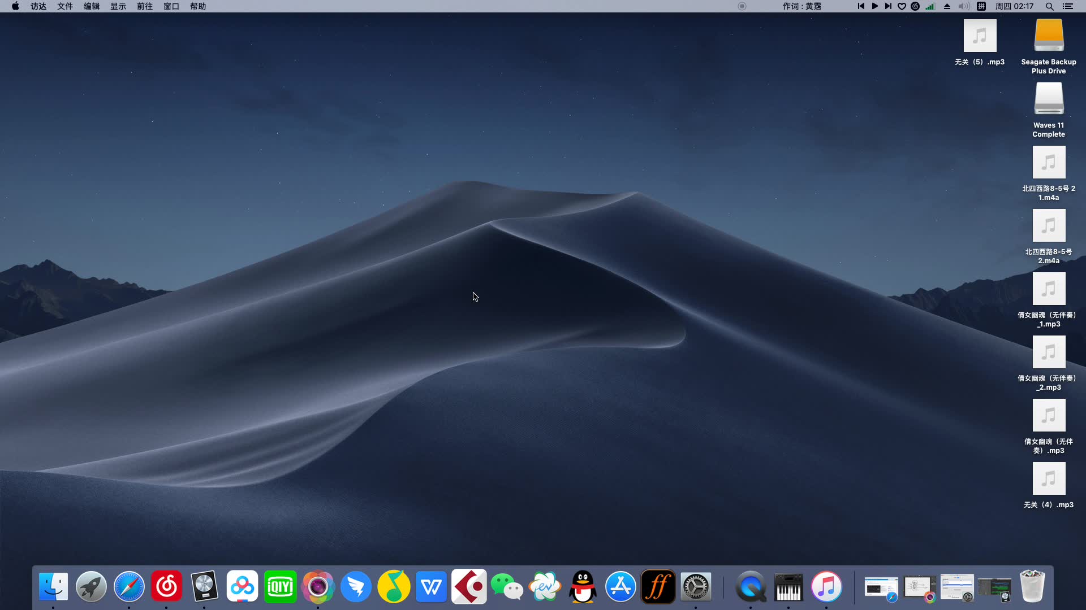Open QQ penguin dock icon
Viewport: 1086px width, 610px height.
pyautogui.click(x=583, y=587)
